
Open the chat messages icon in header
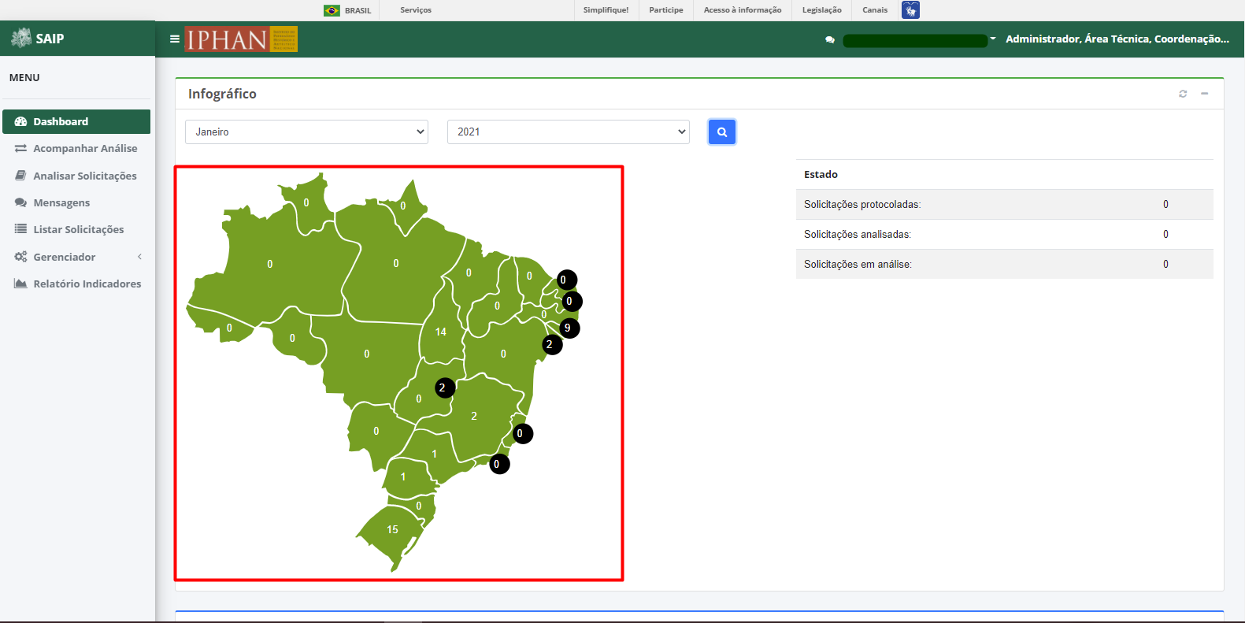pyautogui.click(x=830, y=39)
